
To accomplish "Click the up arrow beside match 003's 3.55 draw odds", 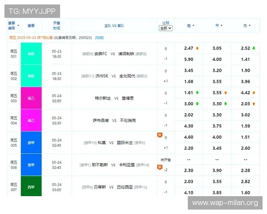I will (x=226, y=93).
